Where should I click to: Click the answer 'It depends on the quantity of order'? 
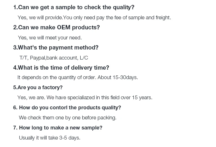click(x=57, y=77)
